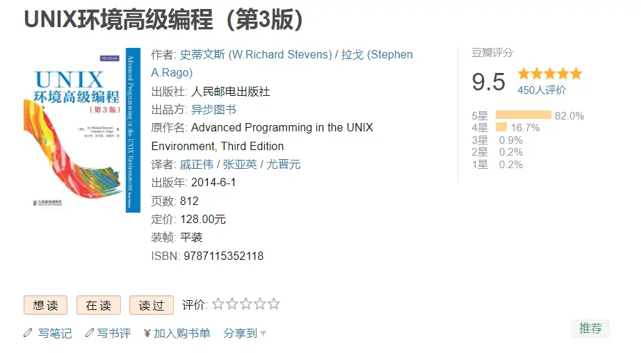This screenshot has width=641, height=353.
Task: Open the 异步图书 producer link
Action: click(x=214, y=110)
